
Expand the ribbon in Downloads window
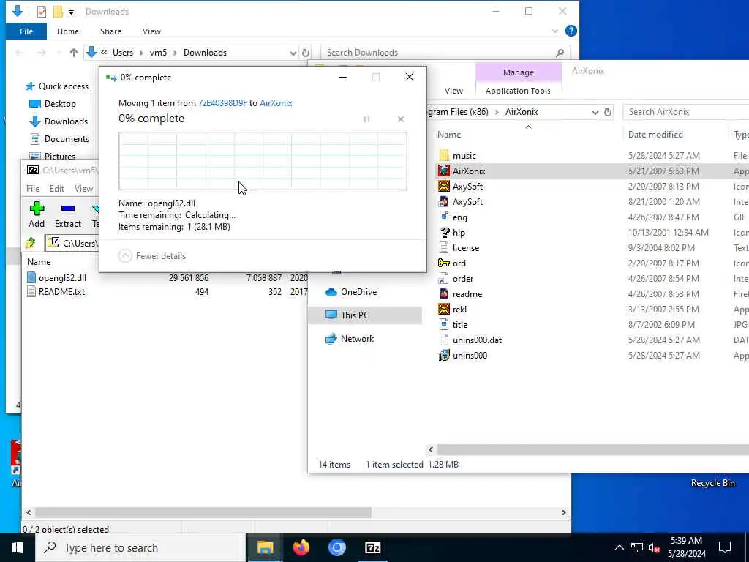tap(554, 31)
